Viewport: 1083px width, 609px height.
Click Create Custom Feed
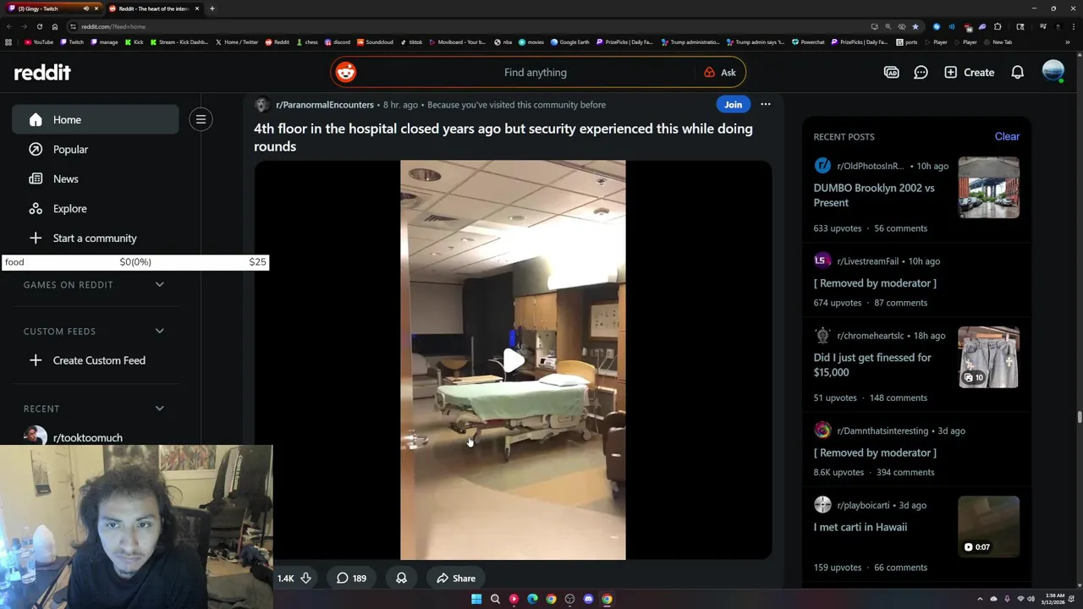pos(95,360)
